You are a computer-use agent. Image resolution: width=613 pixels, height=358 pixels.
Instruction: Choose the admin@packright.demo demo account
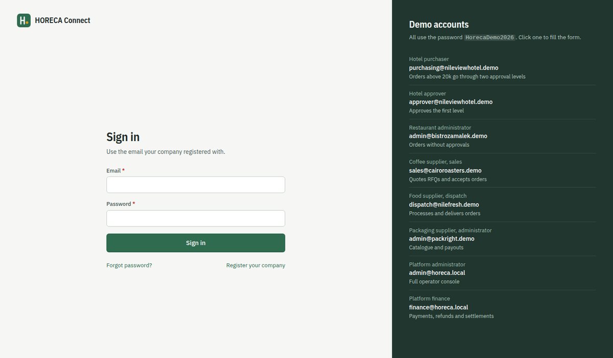tap(502, 239)
